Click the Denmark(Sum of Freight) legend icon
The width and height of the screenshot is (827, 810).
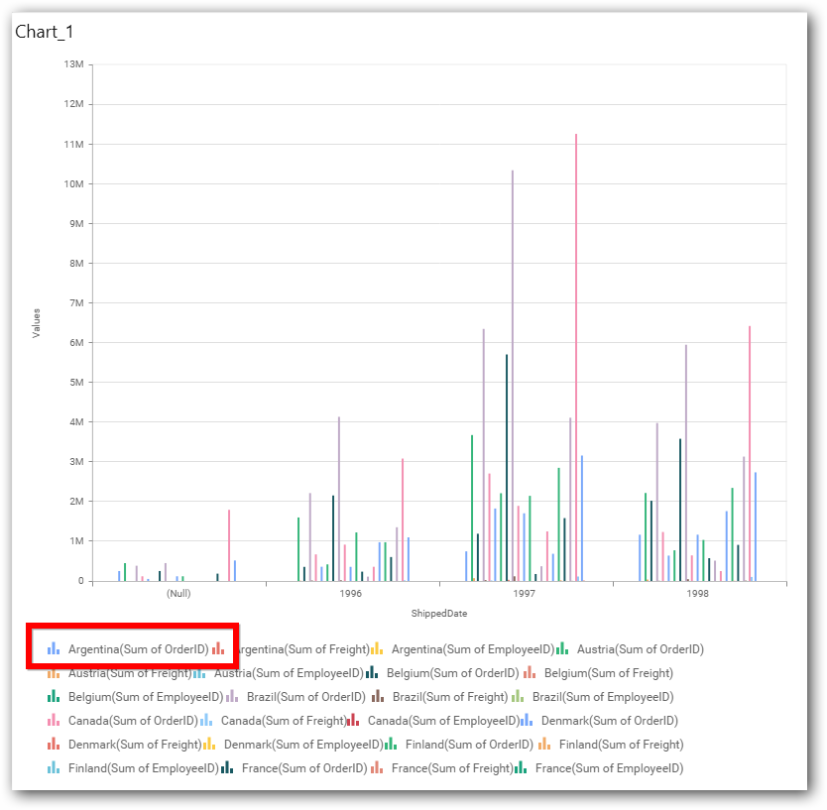(x=54, y=745)
